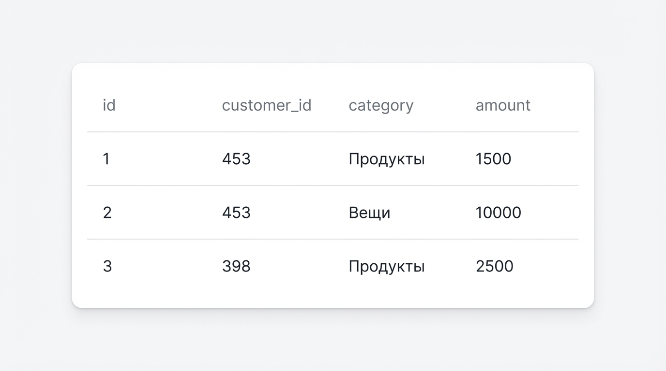Select the Продукты value in row 3

tap(387, 266)
